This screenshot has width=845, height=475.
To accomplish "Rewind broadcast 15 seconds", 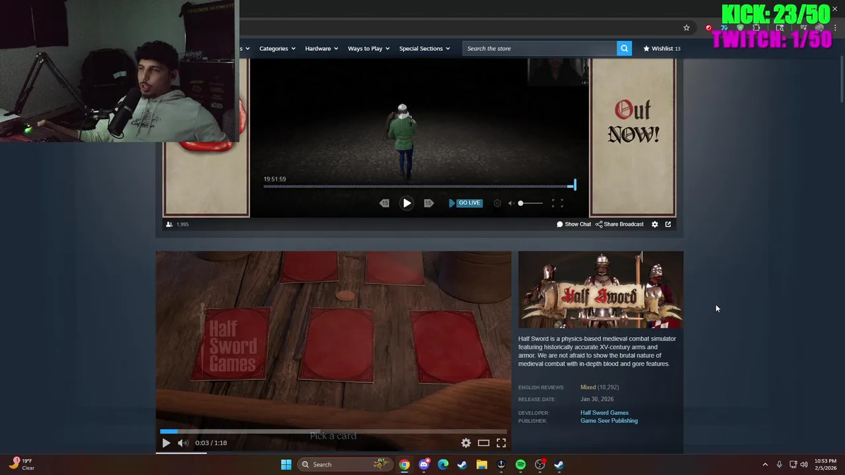I will click(385, 203).
